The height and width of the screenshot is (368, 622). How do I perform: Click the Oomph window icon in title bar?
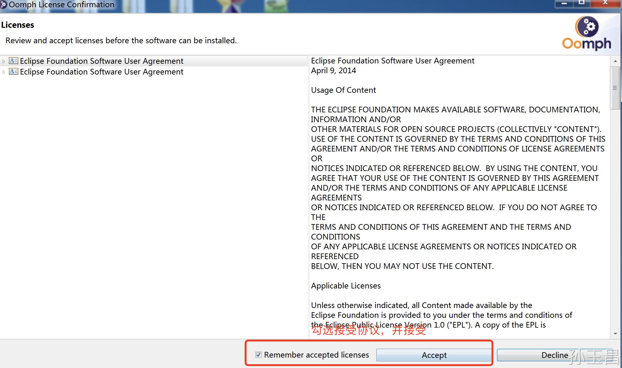[x=3, y=4]
